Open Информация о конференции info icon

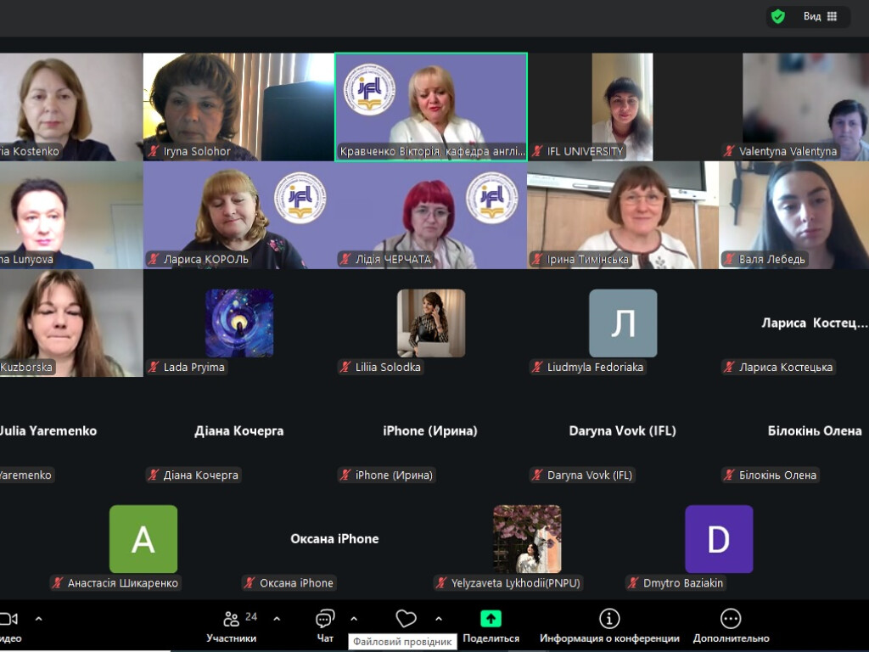point(609,618)
